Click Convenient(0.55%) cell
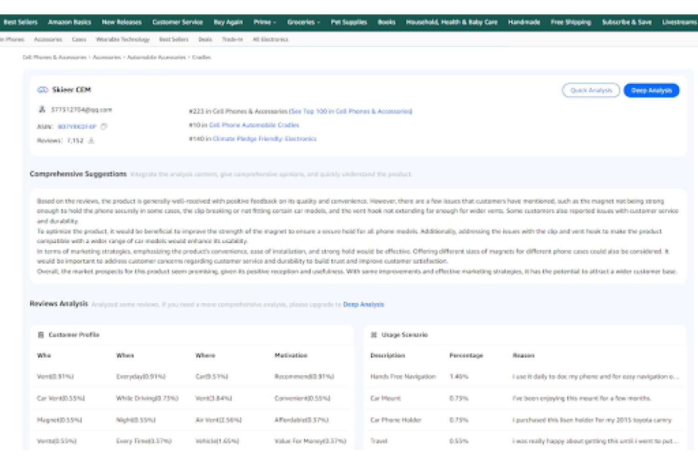Image resolution: width=698 pixels, height=465 pixels. click(x=302, y=399)
